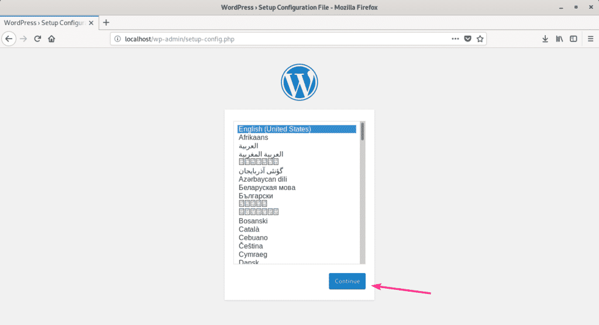
Task: Click the Continue button
Action: click(x=347, y=281)
